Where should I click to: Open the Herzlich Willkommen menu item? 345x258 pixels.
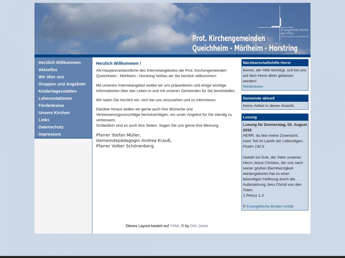point(60,63)
